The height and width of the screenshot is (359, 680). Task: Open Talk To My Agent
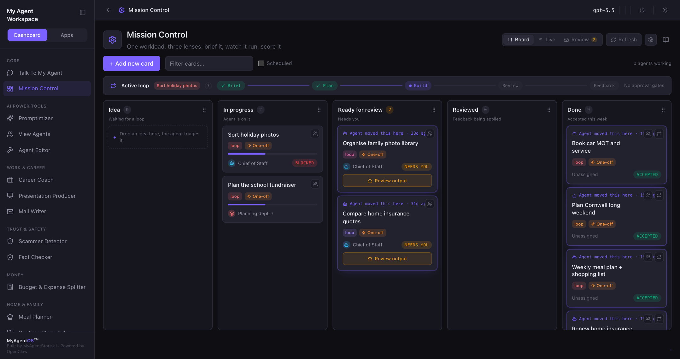pos(47,73)
